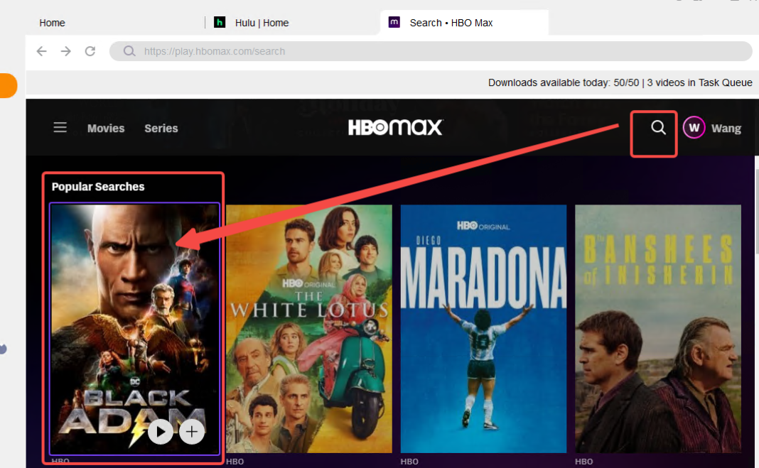Go forward with the browser forward arrow
The width and height of the screenshot is (759, 468).
[x=66, y=51]
